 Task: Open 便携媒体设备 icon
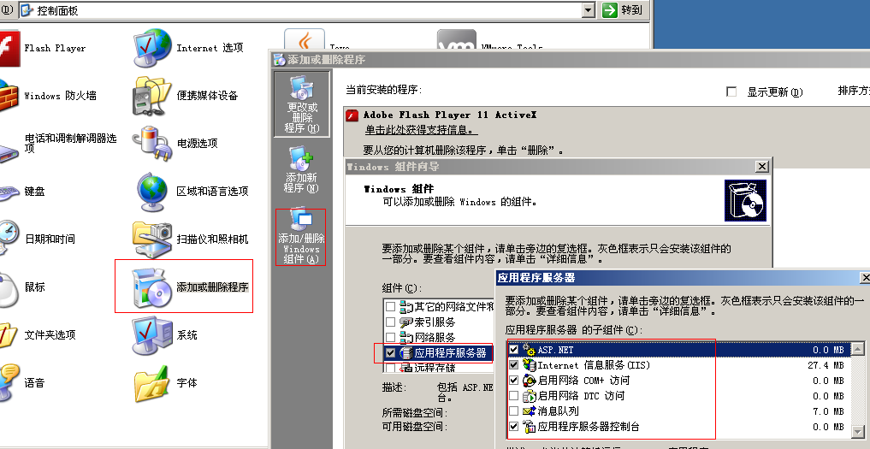[x=151, y=96]
